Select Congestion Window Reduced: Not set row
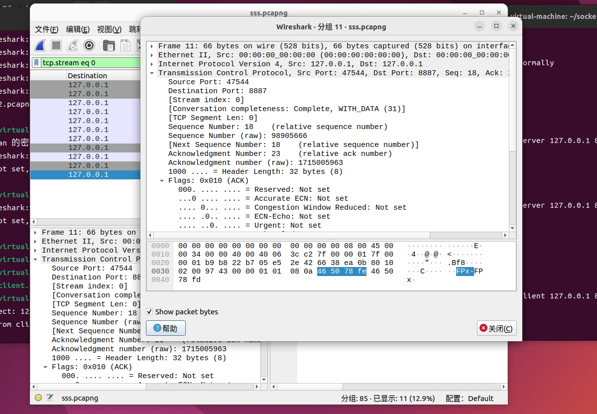 292,208
